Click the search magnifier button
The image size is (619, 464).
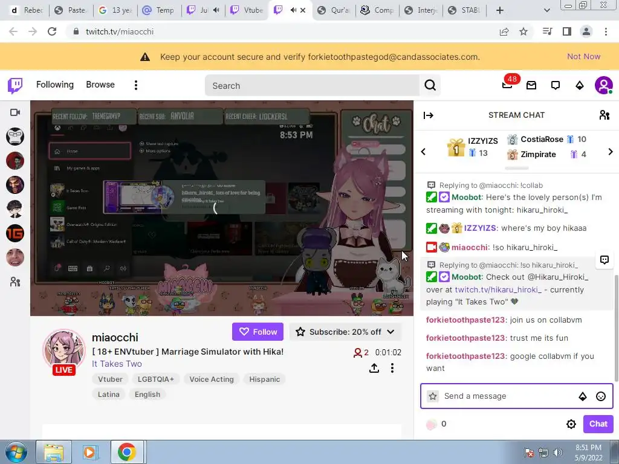point(430,85)
